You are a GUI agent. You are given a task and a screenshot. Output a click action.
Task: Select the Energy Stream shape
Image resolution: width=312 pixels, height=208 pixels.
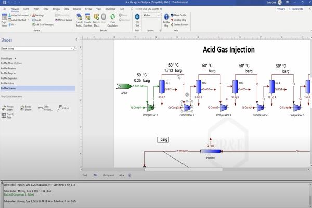26,108
